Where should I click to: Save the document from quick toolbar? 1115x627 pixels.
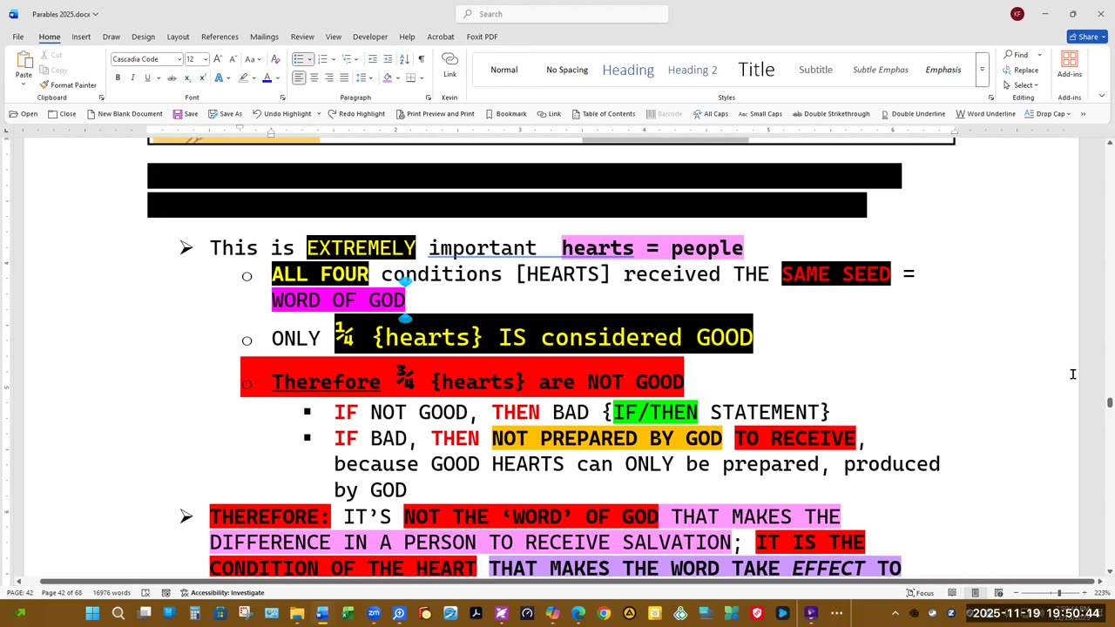186,114
